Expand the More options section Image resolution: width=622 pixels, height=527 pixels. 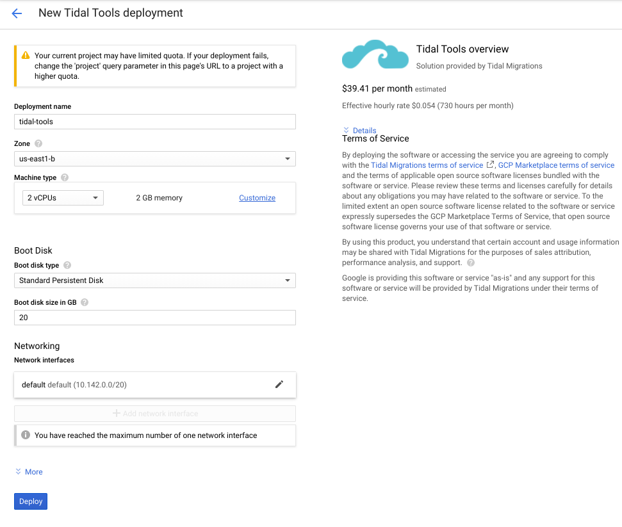click(29, 472)
